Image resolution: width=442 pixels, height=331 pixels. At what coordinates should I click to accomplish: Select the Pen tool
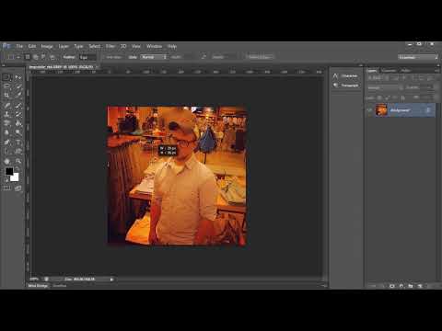[6, 143]
